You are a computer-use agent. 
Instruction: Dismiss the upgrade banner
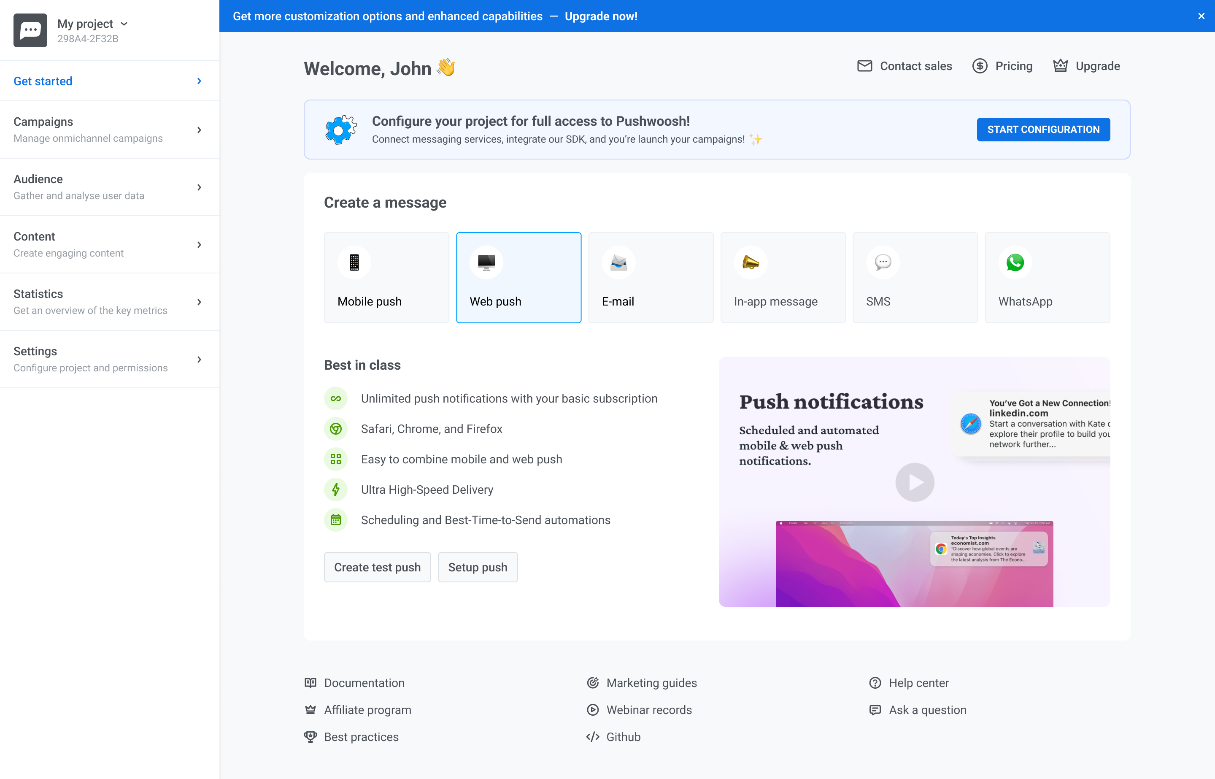click(x=1201, y=16)
